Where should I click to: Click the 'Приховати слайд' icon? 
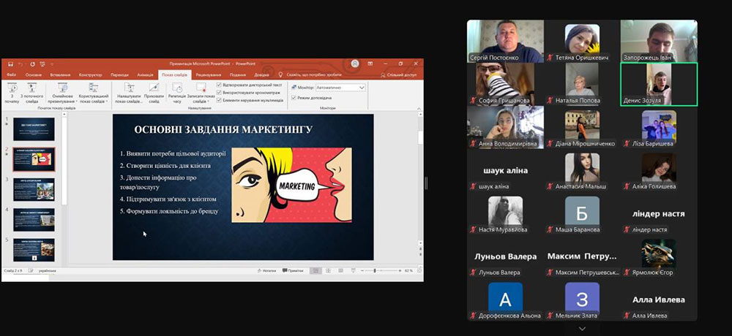[x=154, y=91]
